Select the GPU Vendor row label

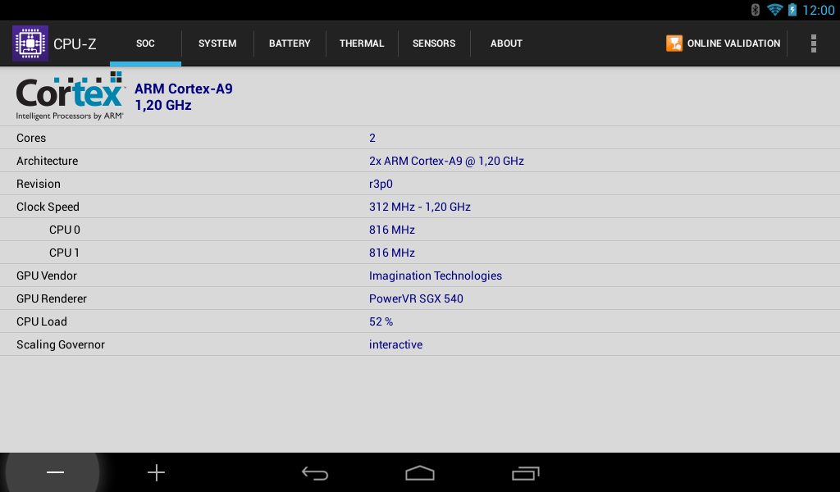click(x=47, y=276)
